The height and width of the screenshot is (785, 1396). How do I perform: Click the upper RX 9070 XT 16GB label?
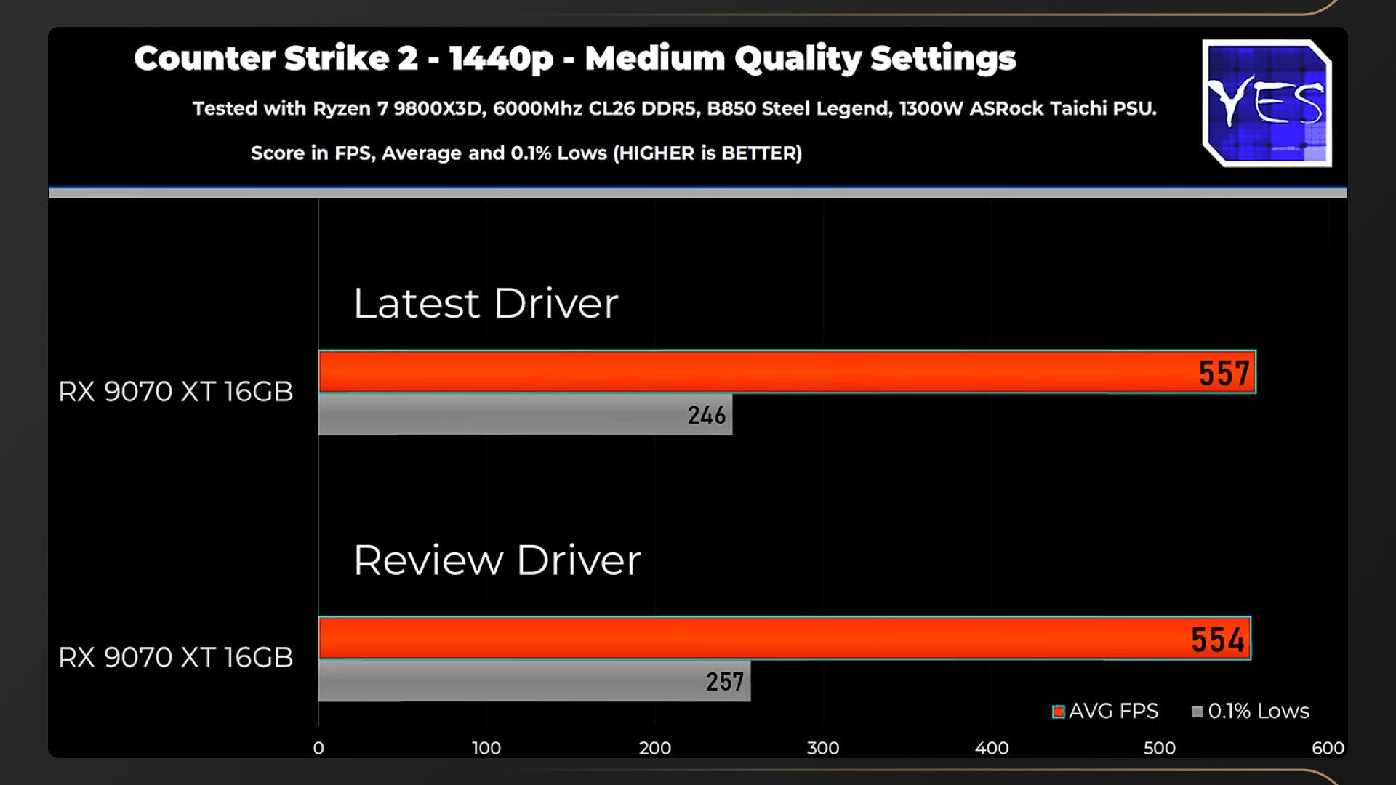tap(175, 392)
